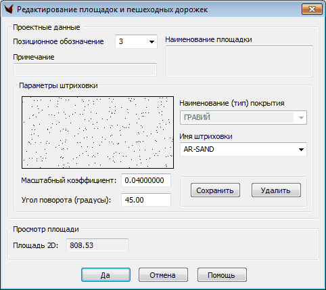Click the Просмотр площади group title
This screenshot has height=290, width=326.
click(46, 229)
